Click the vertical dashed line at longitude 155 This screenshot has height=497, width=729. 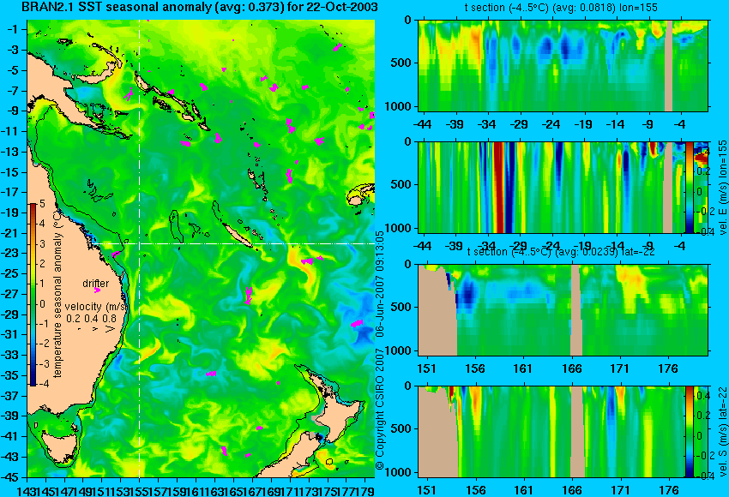coord(140,248)
